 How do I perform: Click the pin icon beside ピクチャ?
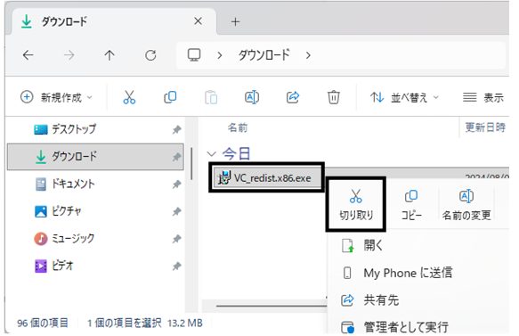point(177,211)
